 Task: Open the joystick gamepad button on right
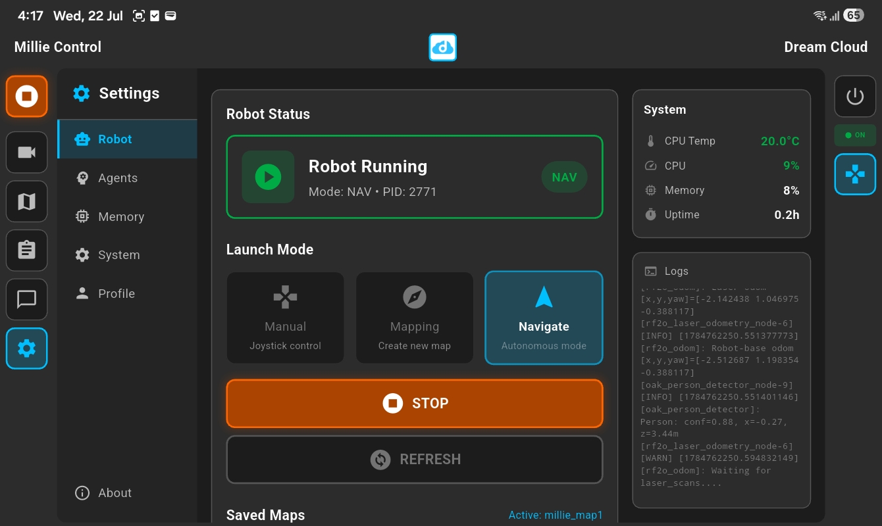tap(855, 174)
